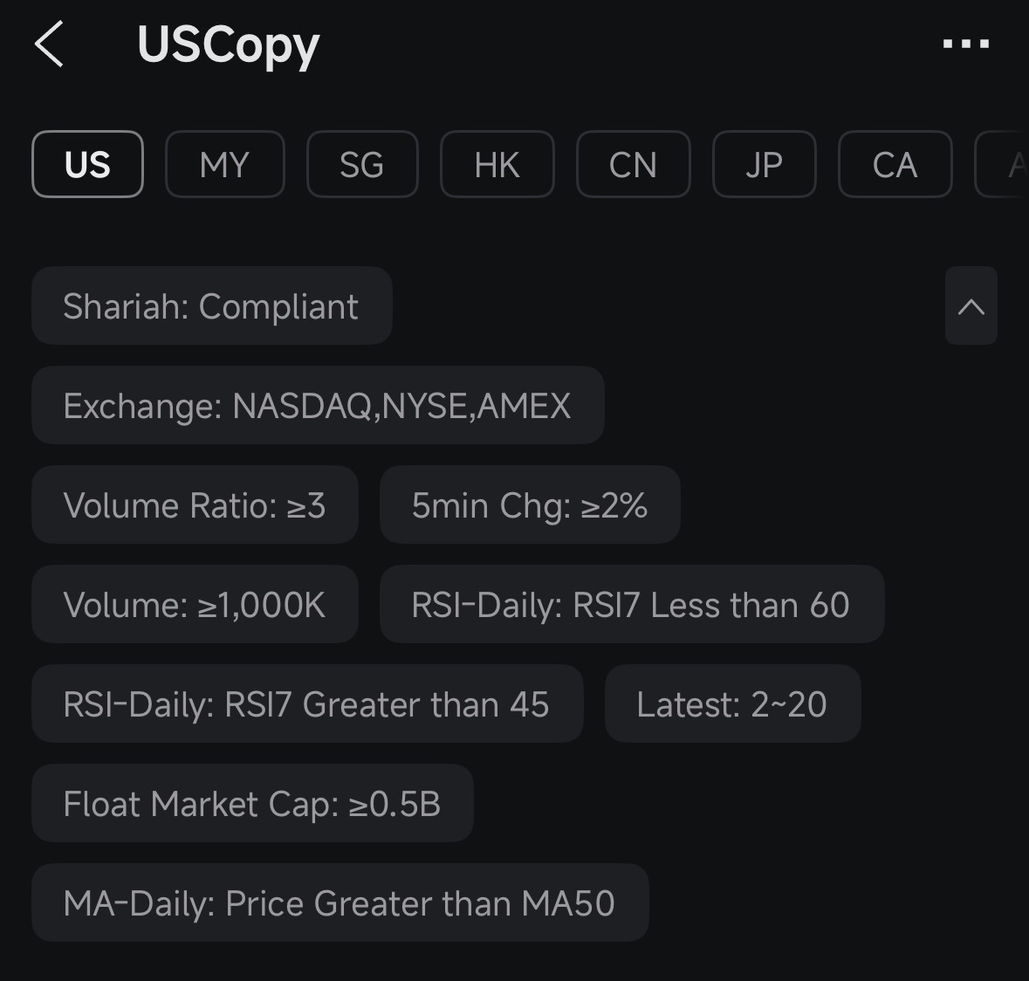Choose the CN market tab
The image size is (1029, 981).
click(x=633, y=164)
